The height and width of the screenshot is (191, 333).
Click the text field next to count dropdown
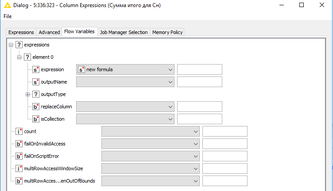(225, 131)
